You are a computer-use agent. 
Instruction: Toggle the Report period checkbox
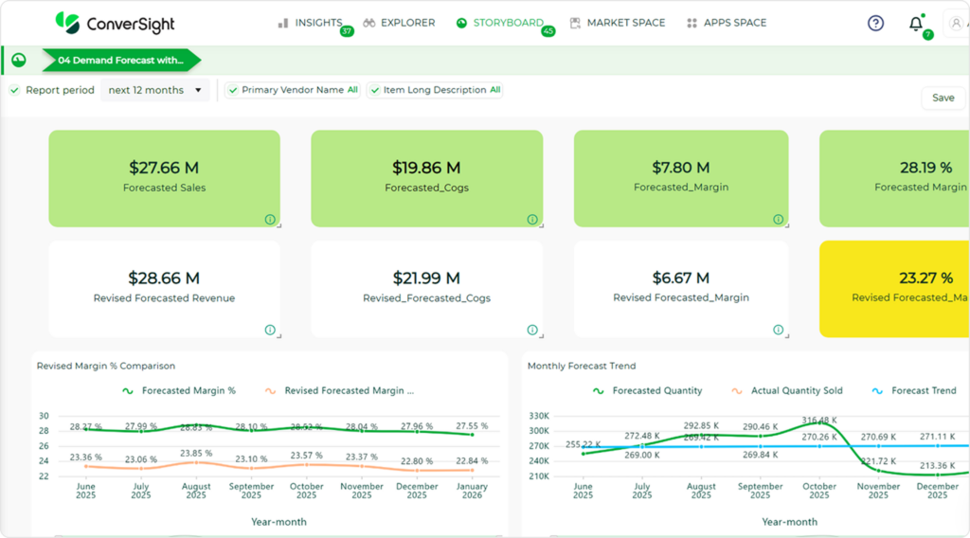15,90
